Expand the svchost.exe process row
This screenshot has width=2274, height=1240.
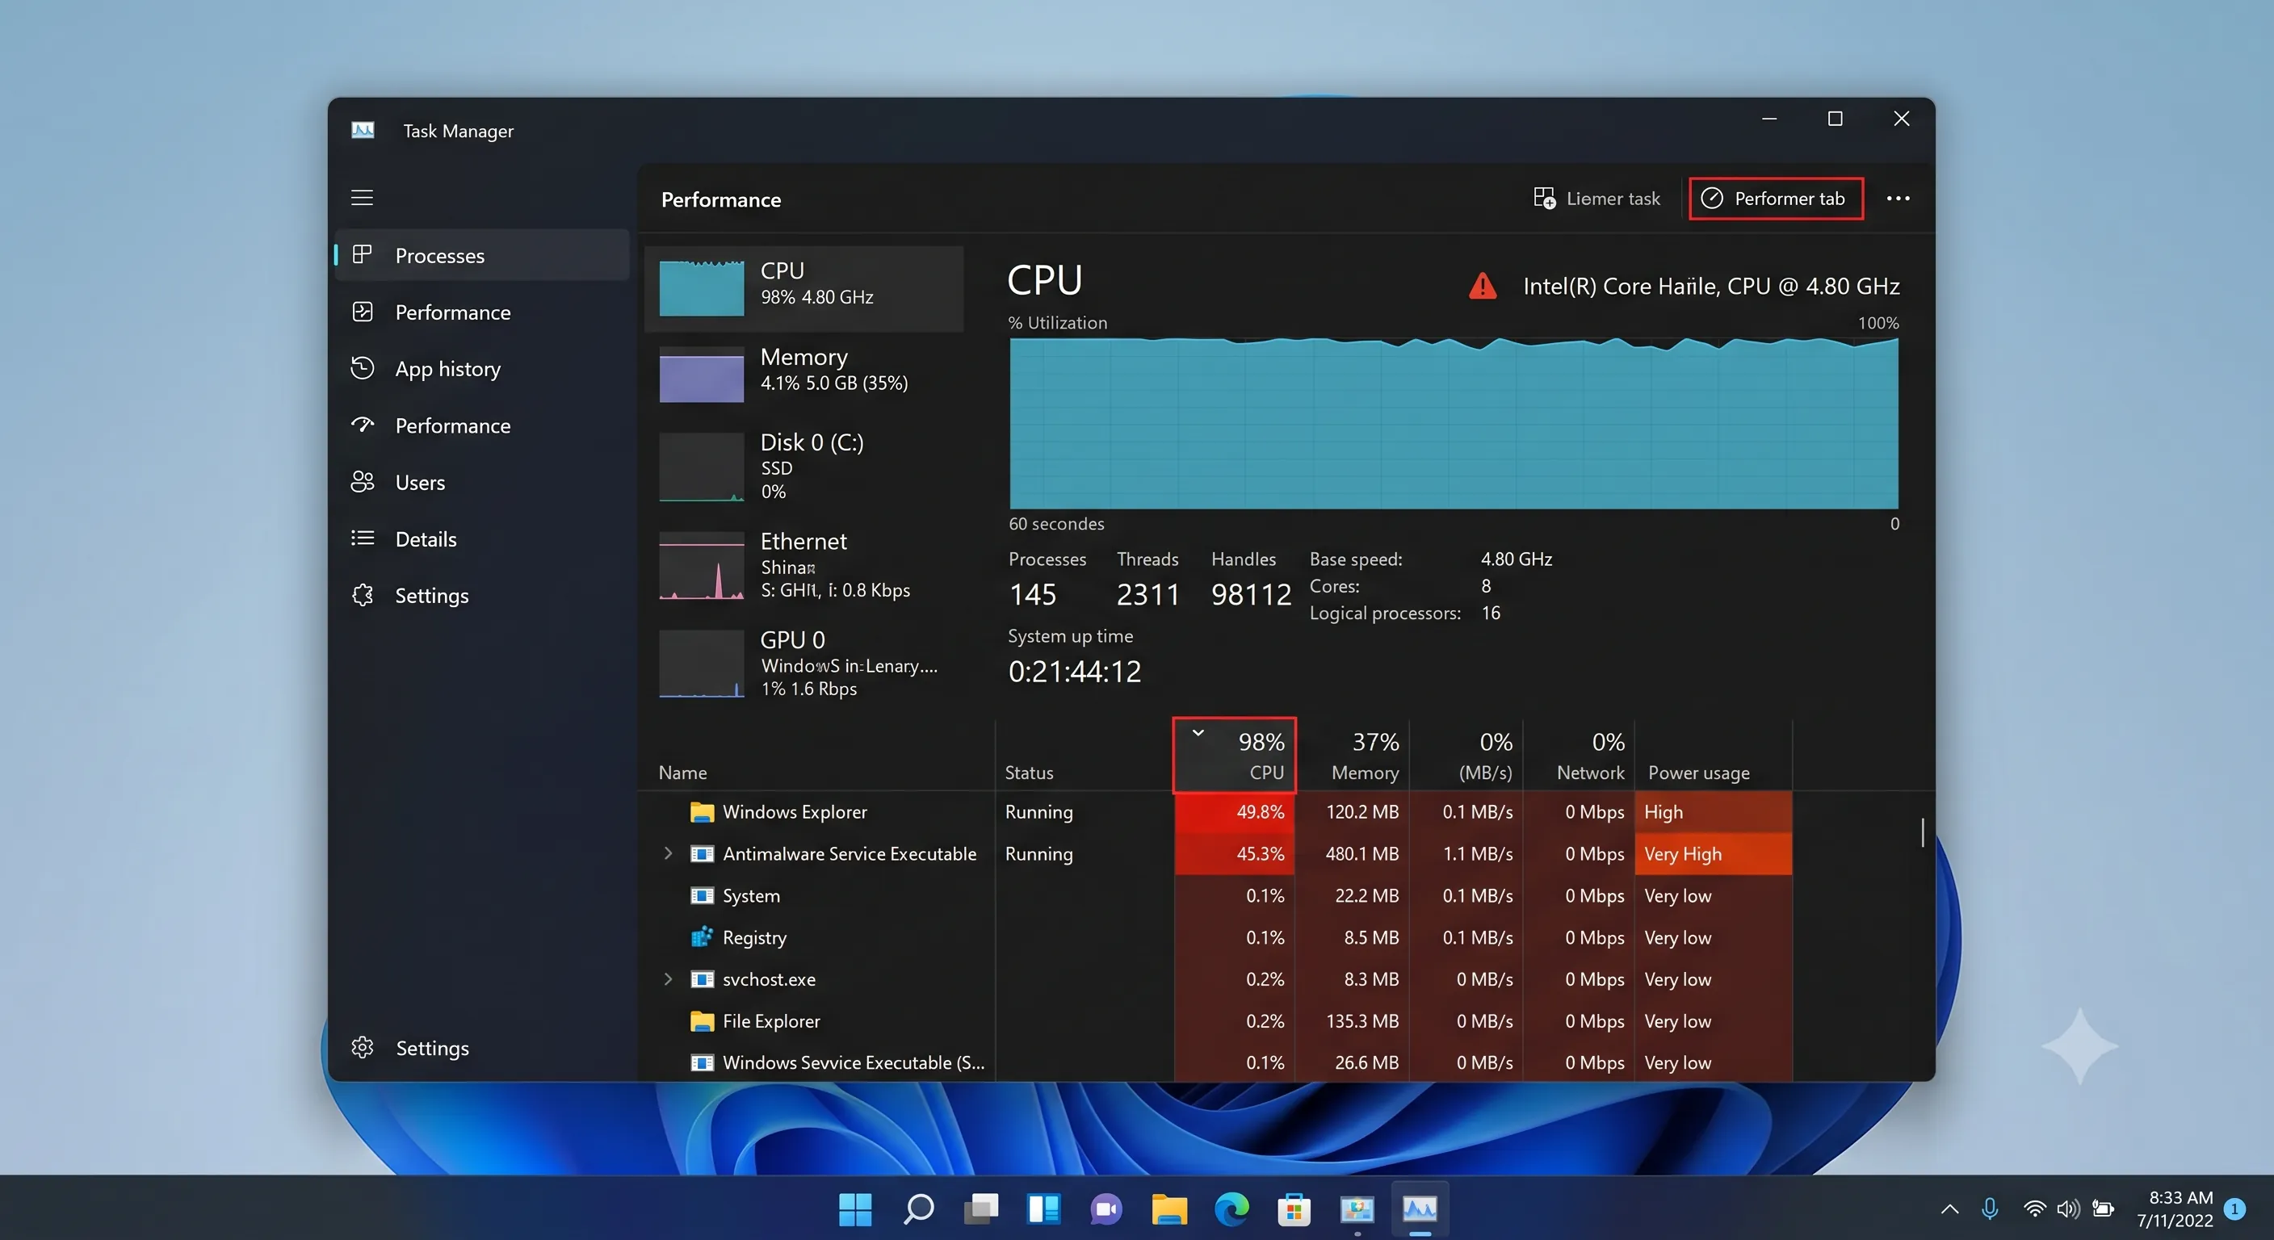669,978
